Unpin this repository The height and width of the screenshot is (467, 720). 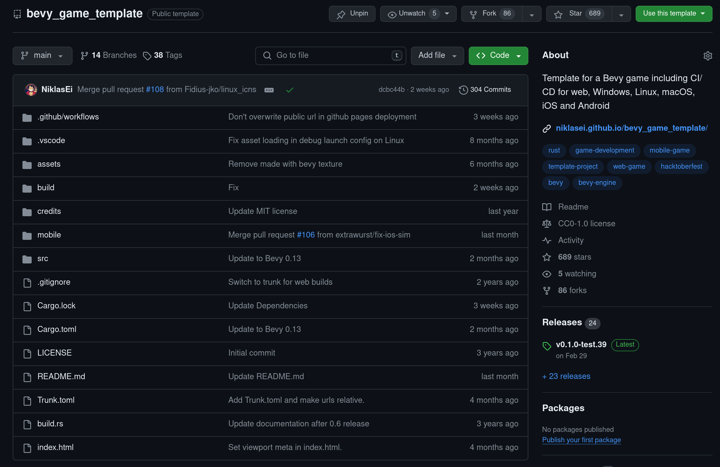point(352,14)
